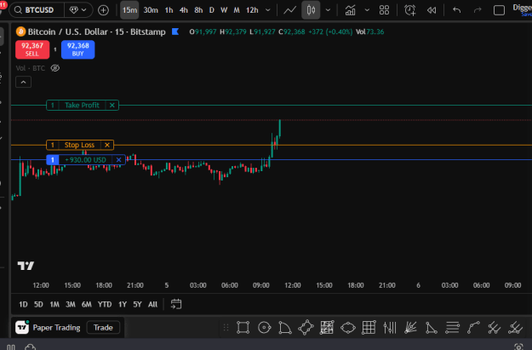Set the date range to YTD
This screenshot has width=532, height=350.
coord(105,305)
